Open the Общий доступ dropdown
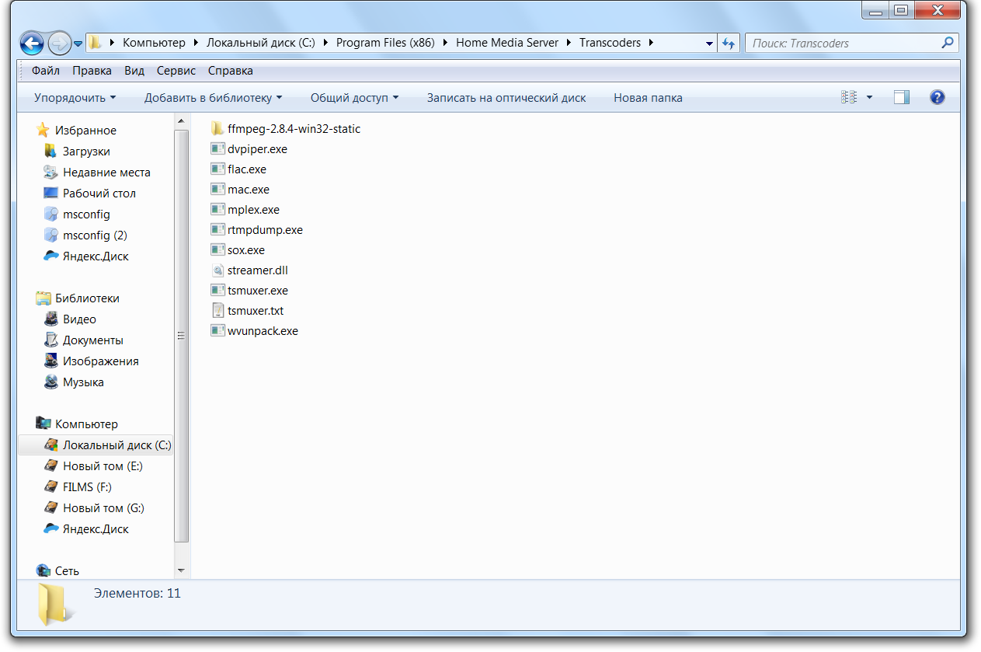981x652 pixels. coord(355,98)
